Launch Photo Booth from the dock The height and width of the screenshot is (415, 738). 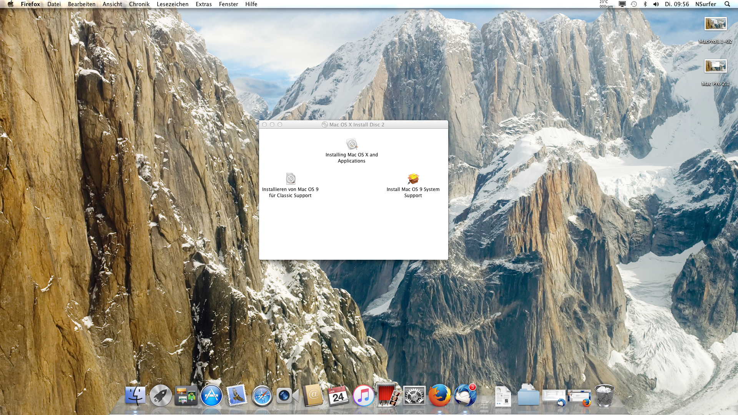389,395
